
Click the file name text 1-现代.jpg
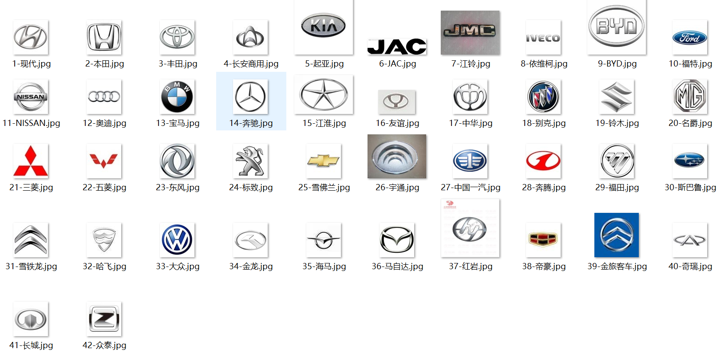(31, 64)
